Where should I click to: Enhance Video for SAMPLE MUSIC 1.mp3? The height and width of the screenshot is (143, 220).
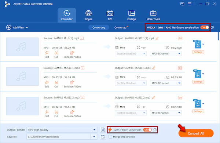point(72,84)
